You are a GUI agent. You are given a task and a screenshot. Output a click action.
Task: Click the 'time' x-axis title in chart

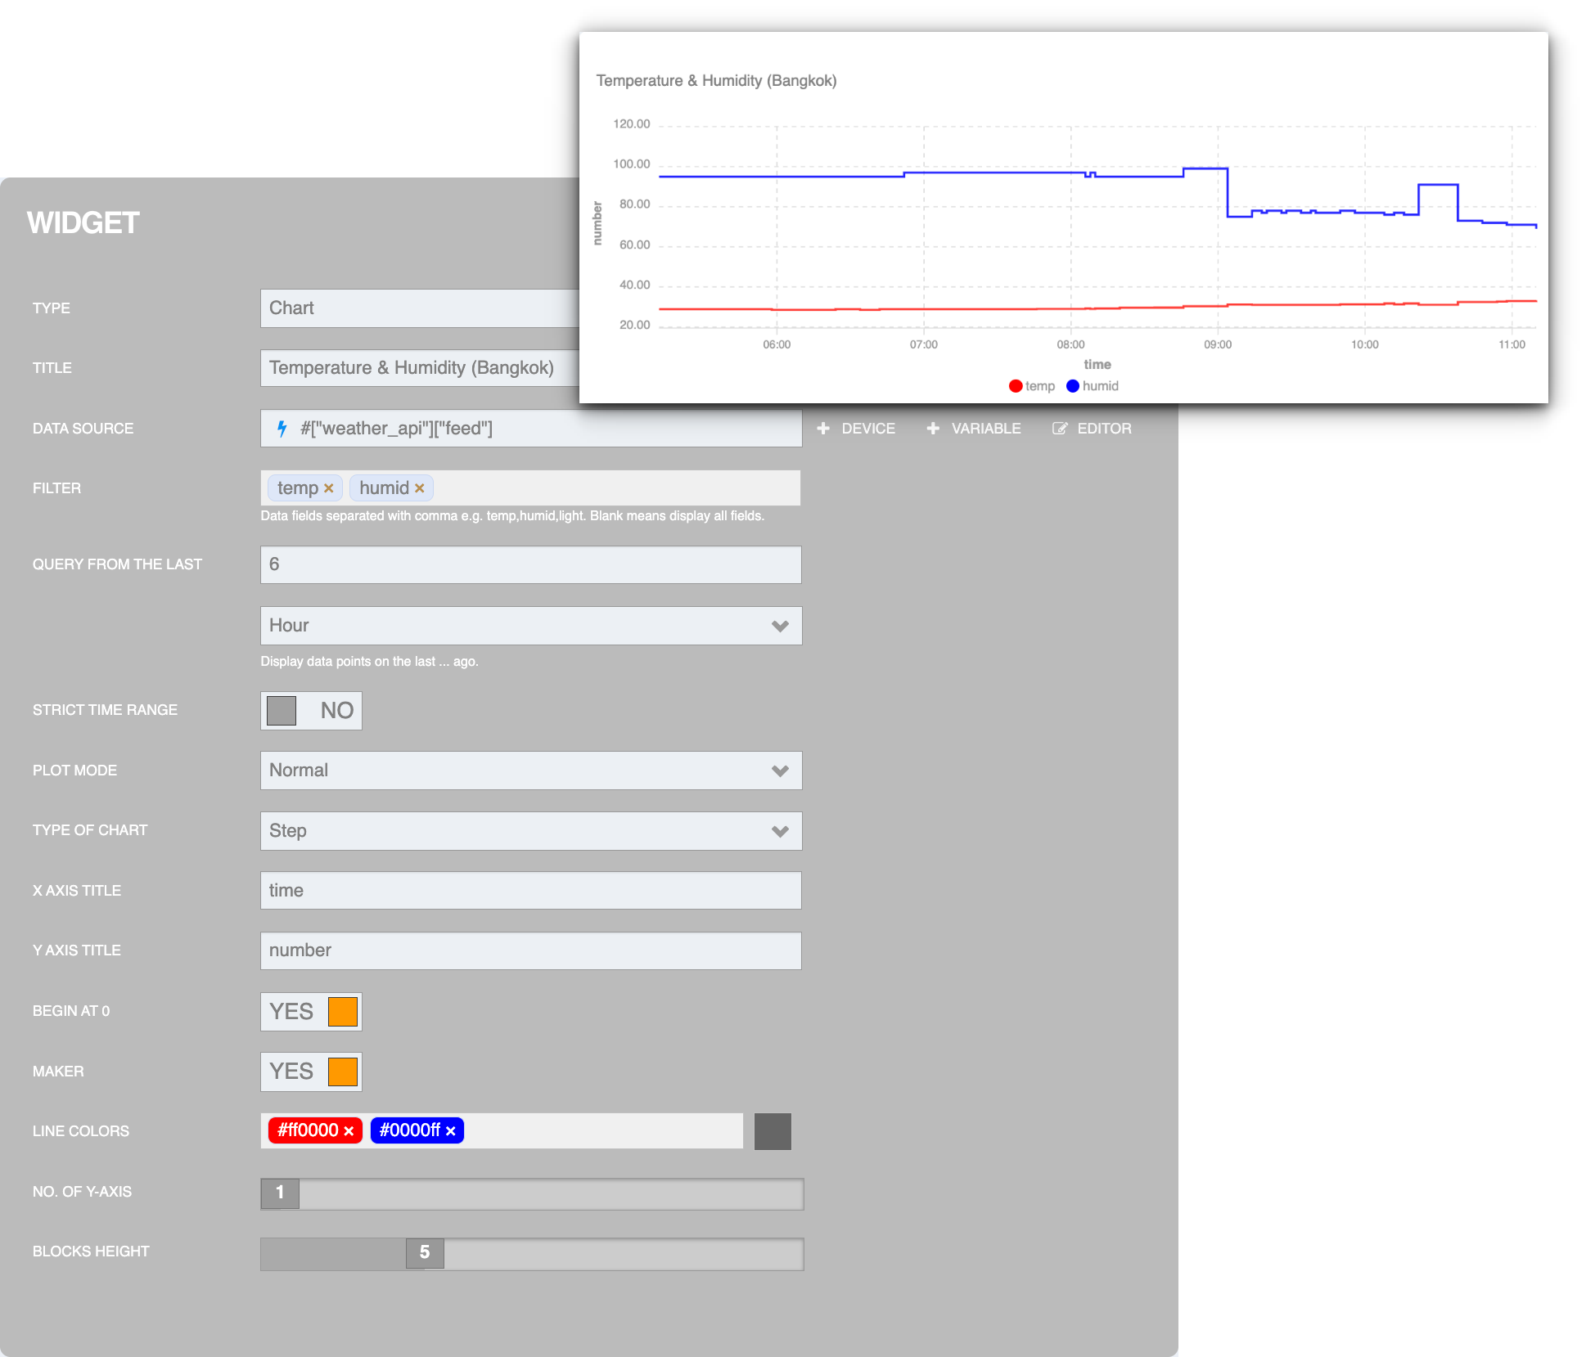pos(1097,365)
